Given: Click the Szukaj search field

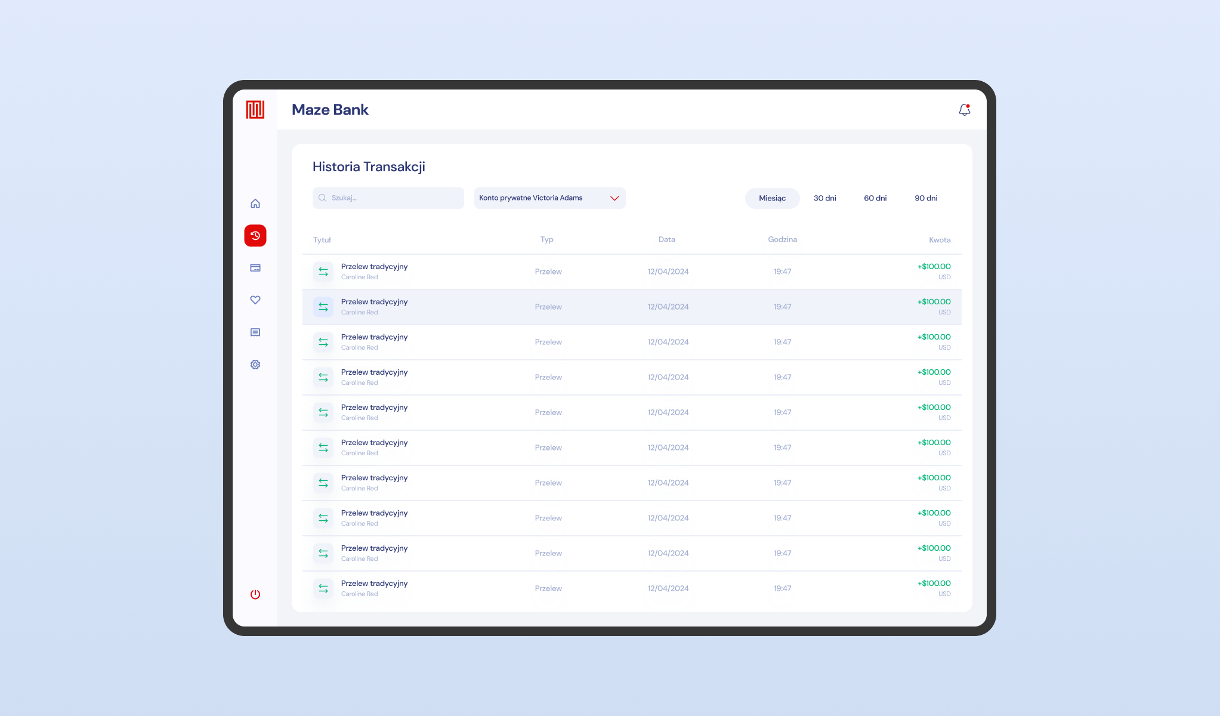Looking at the screenshot, I should pos(388,197).
